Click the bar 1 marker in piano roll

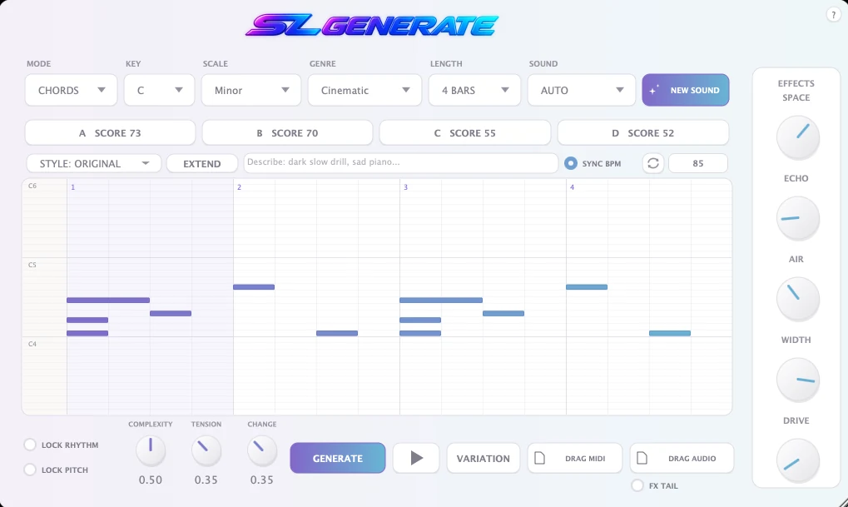click(x=73, y=187)
